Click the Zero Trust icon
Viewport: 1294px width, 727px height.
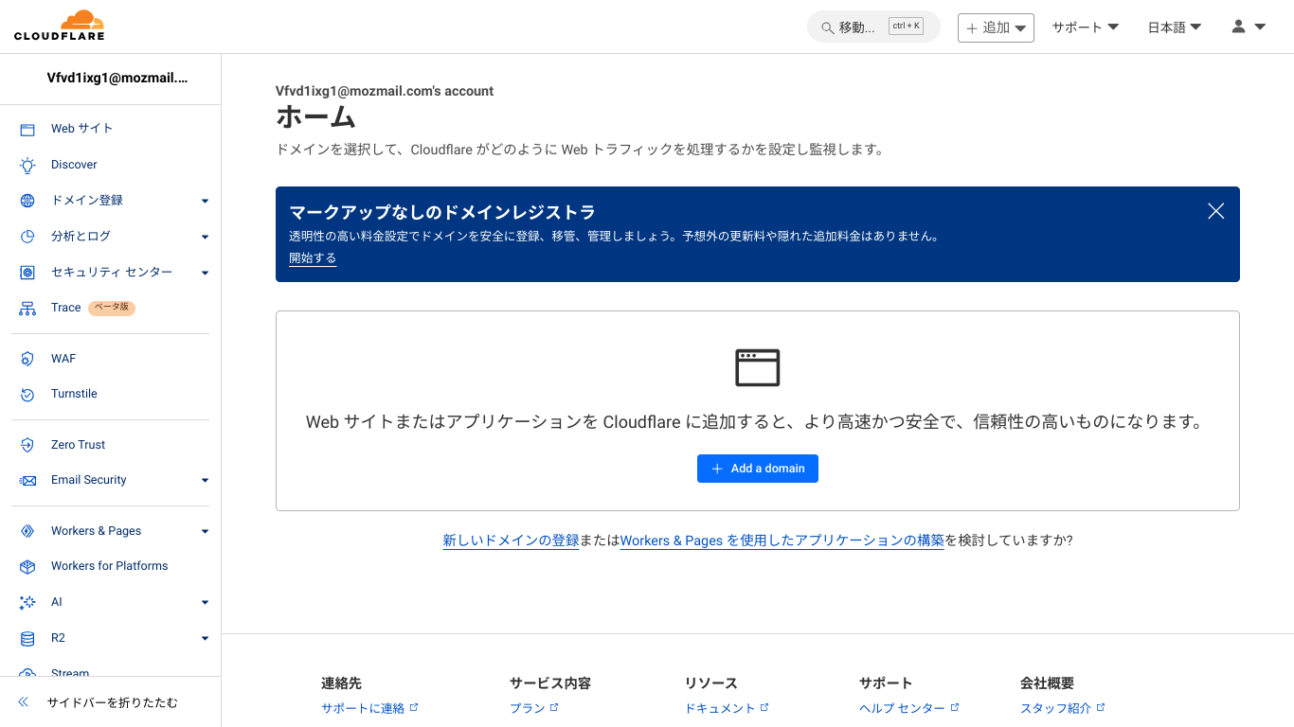click(27, 445)
